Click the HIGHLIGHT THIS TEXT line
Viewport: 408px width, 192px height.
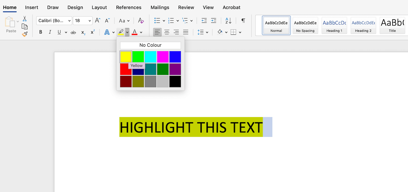point(191,127)
